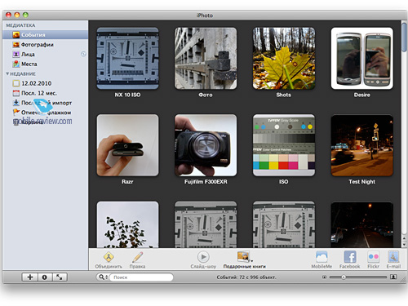Screen dimensions: 408x306
Task: Select the dark night street thumbnail
Action: pos(362,224)
